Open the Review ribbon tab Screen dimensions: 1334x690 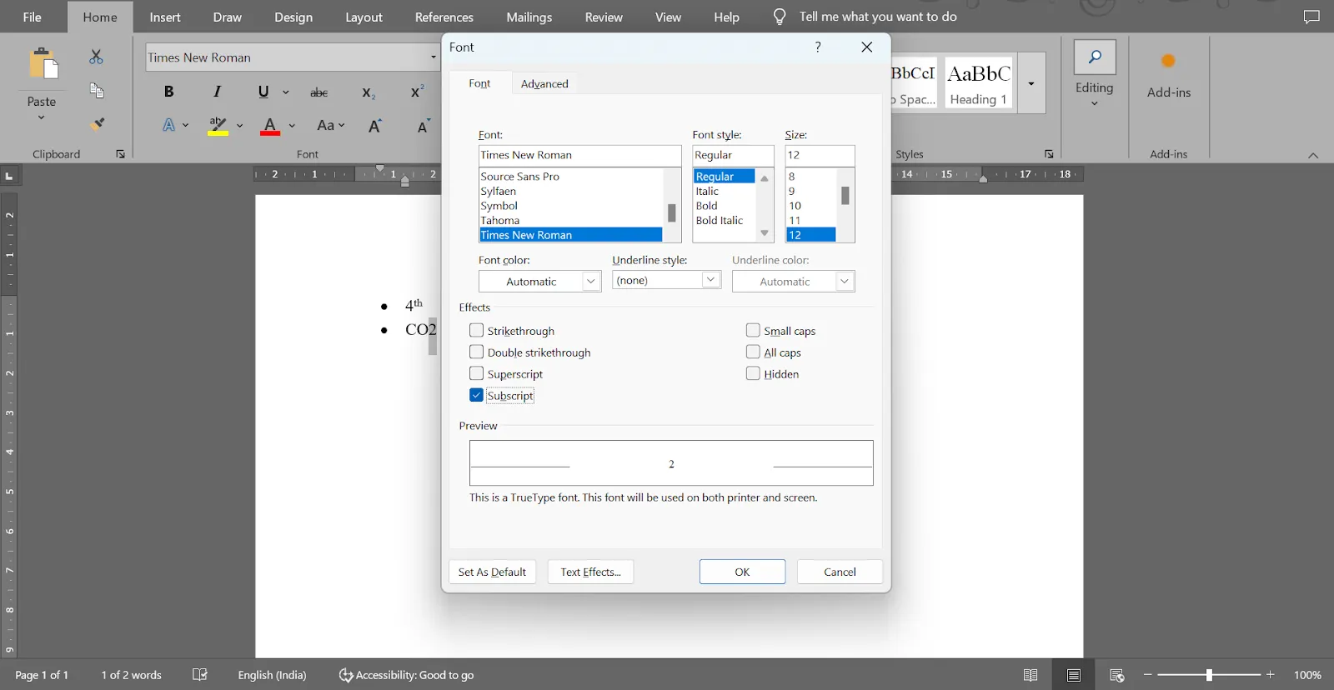pos(604,17)
